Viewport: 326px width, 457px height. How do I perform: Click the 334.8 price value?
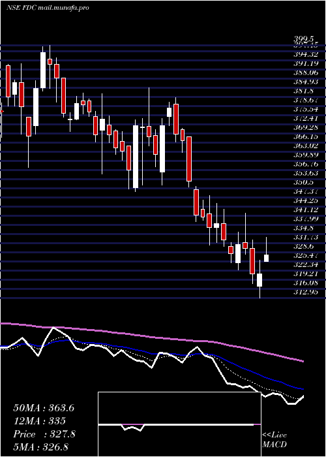[x=304, y=228]
